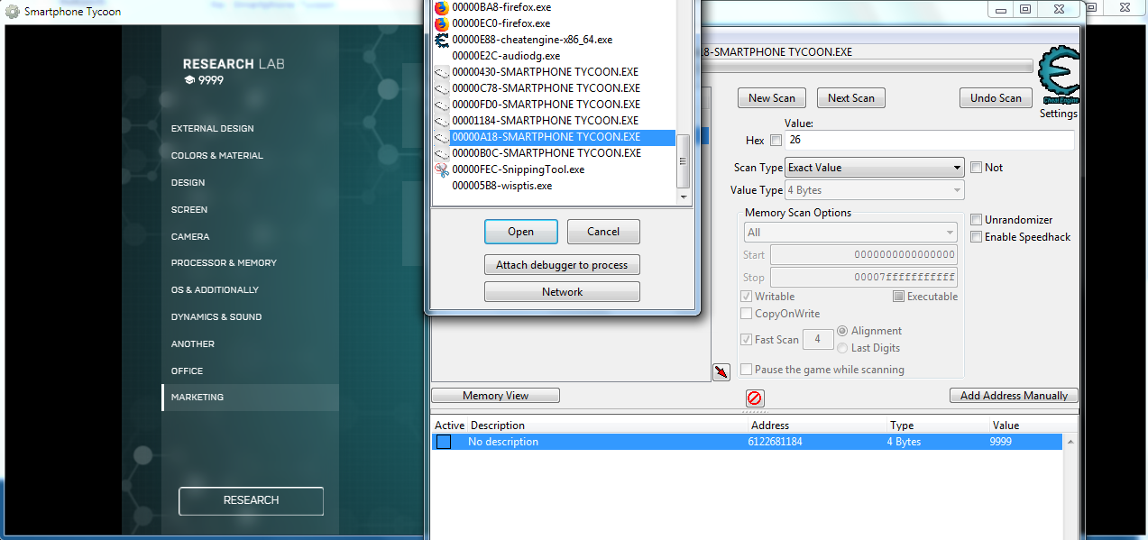The image size is (1148, 540).
Task: Click the Start address field
Action: point(864,255)
